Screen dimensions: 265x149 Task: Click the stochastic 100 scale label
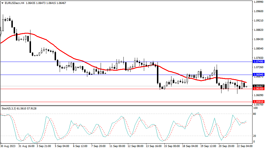[255, 108]
